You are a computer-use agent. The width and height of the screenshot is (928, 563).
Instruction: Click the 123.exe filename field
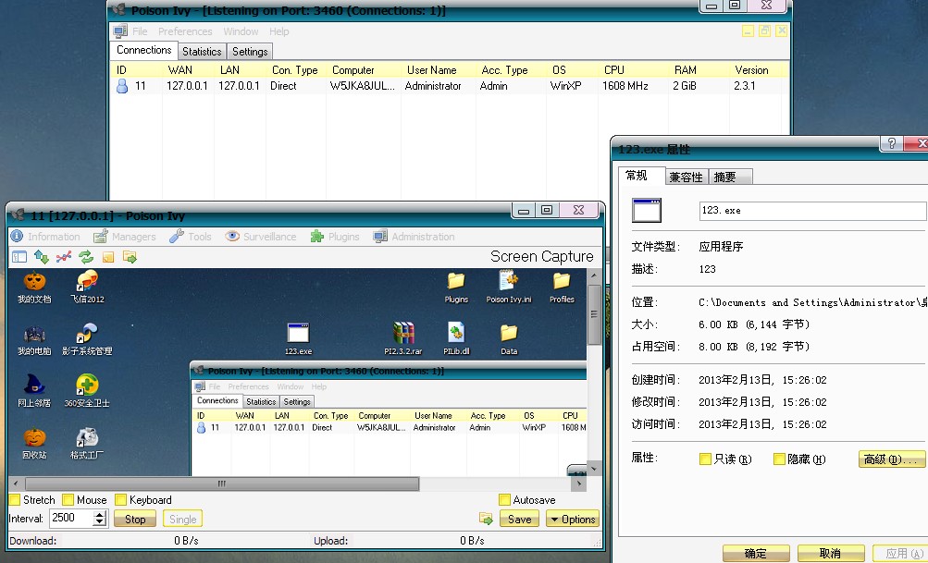click(812, 211)
